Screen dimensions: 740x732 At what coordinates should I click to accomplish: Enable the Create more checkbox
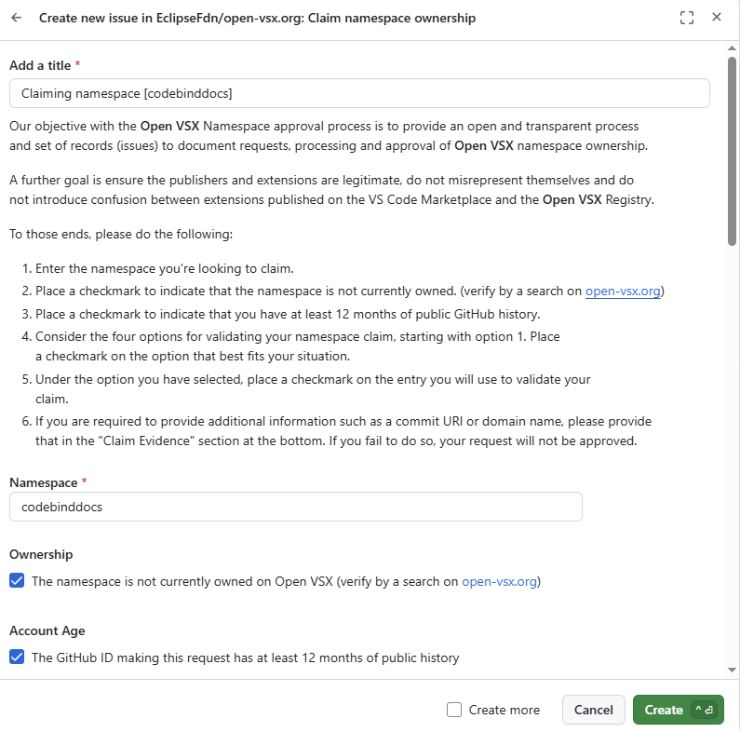pyautogui.click(x=454, y=710)
